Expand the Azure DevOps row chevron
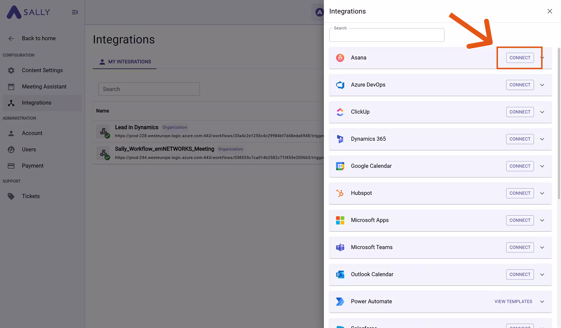 pos(542,85)
